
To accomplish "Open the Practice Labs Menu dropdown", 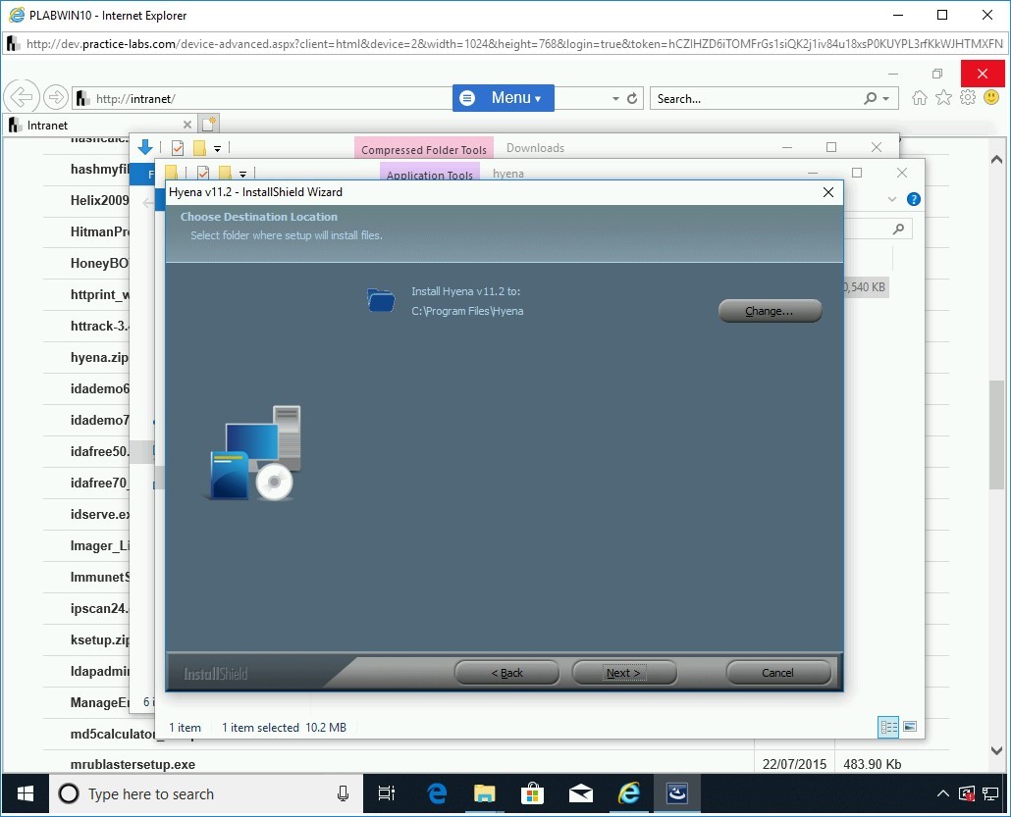I will click(x=504, y=98).
